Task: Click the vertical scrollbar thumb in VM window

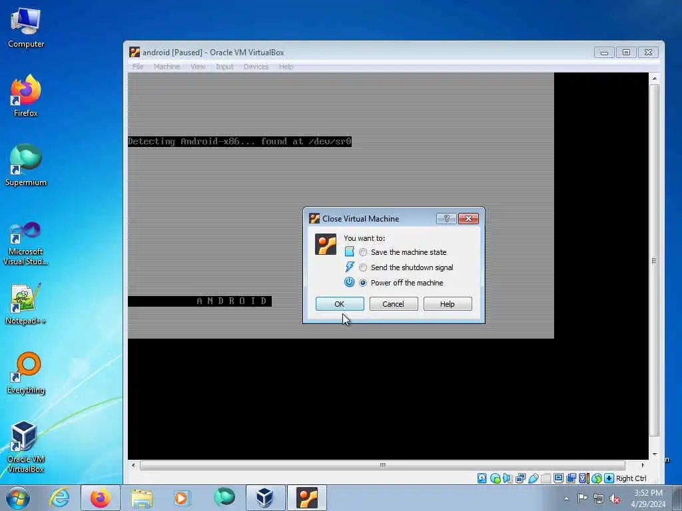Action: 655,261
